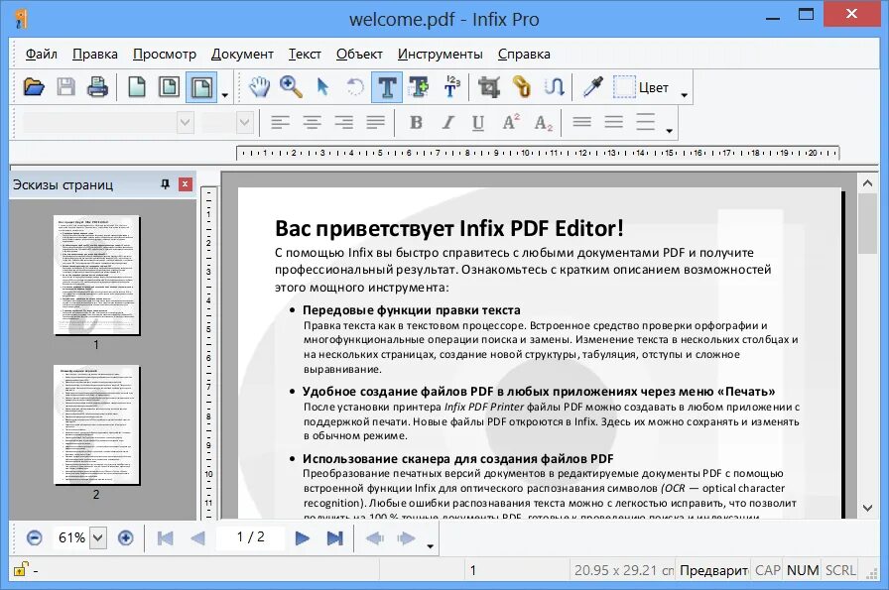Zoom in with the plus button

[x=125, y=537]
